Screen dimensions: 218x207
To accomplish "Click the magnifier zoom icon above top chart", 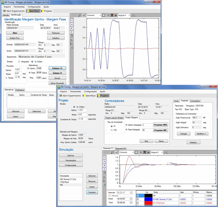I will tap(80, 15).
